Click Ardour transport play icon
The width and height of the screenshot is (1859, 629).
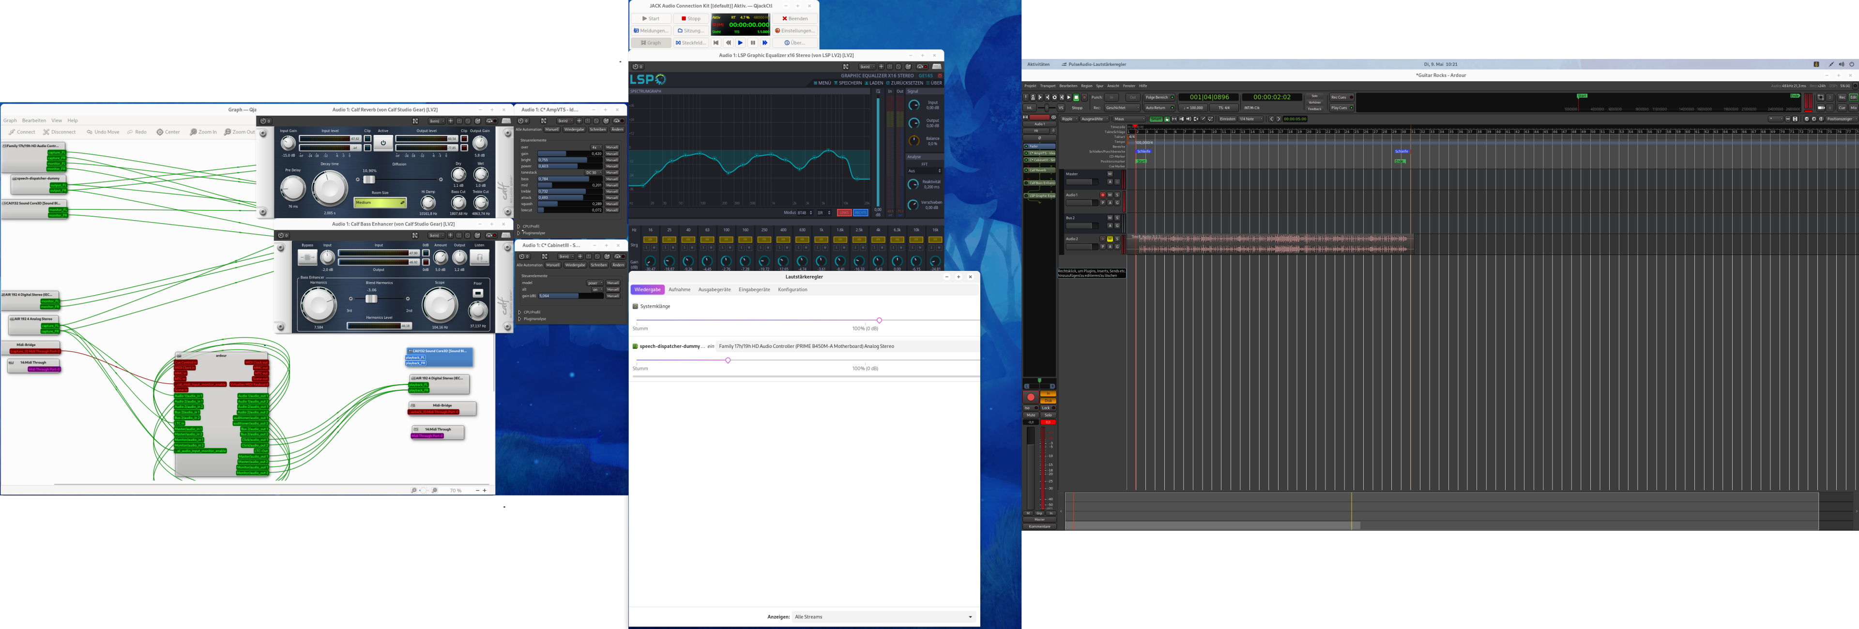click(1069, 97)
